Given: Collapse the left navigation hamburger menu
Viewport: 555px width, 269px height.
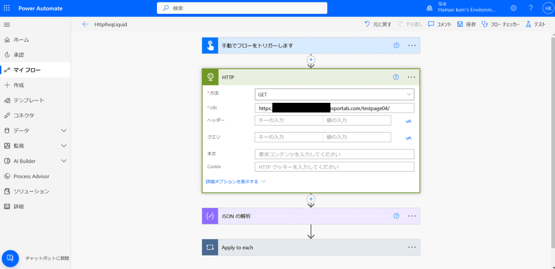Looking at the screenshot, I should tap(6, 25).
